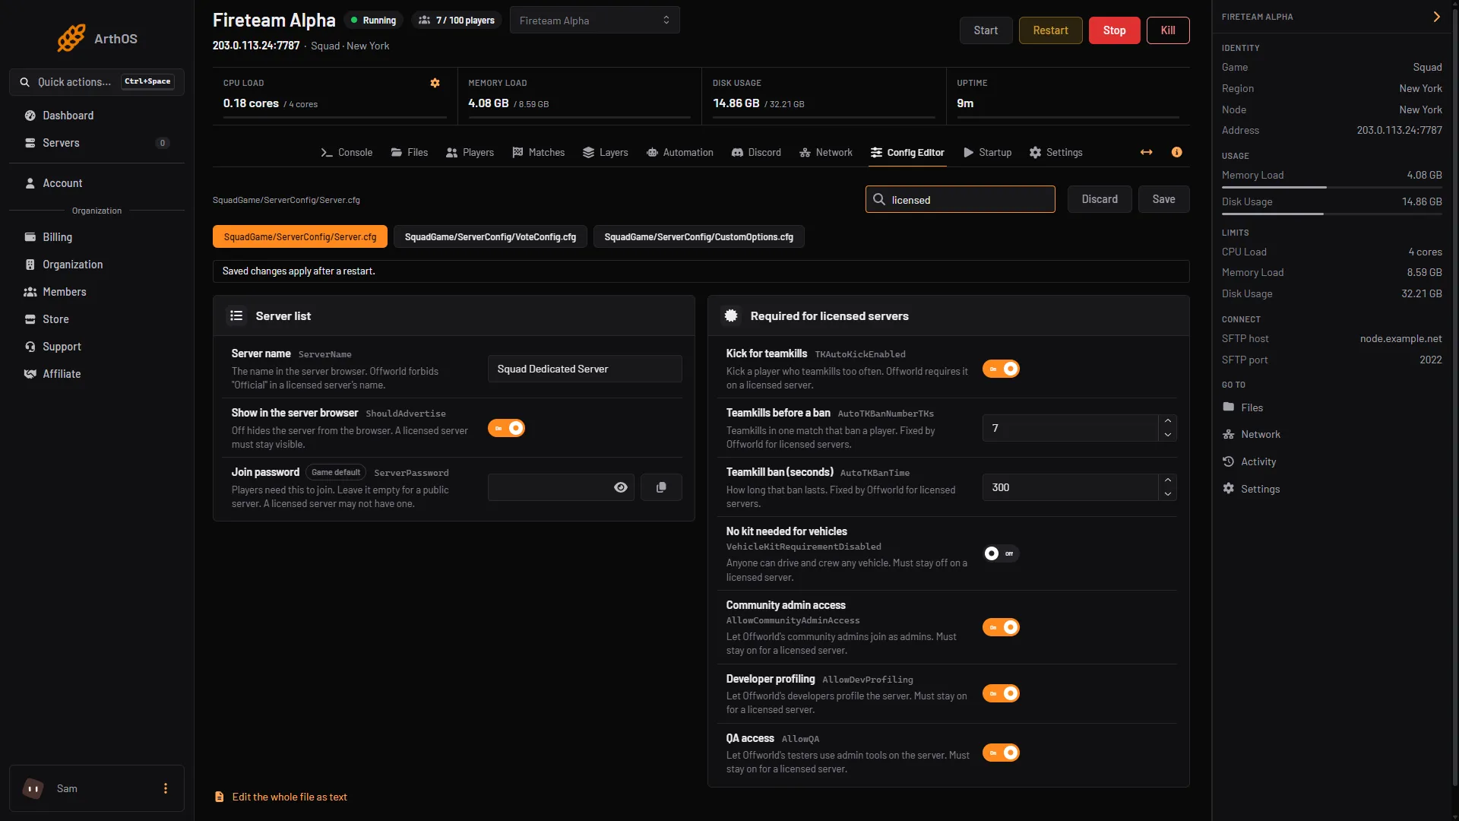The image size is (1459, 821).
Task: Open the Fireteam Alpha server selector dropdown
Action: point(595,21)
